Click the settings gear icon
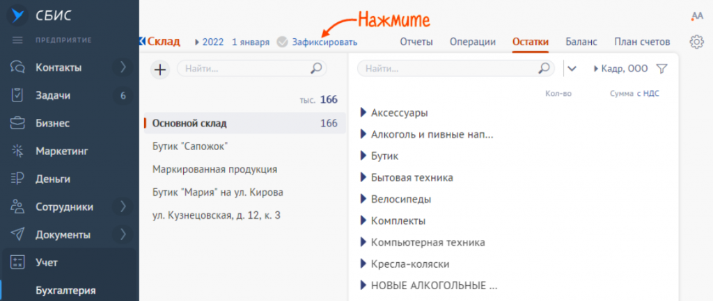Image resolution: width=713 pixels, height=301 pixels. click(x=696, y=42)
